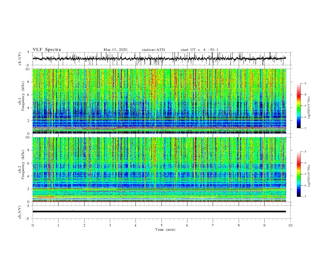Click the ch.3 flat waveform trace
The image size is (327, 253).
[159, 212]
